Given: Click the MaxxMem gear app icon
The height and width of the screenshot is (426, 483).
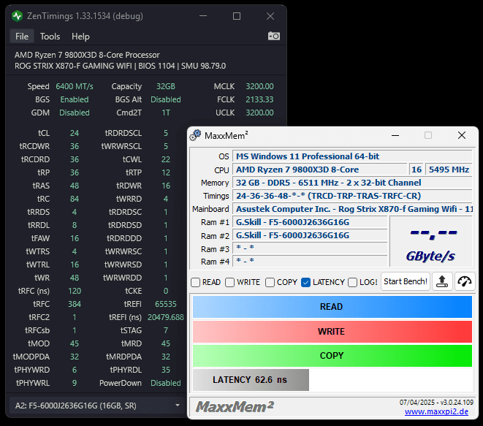Looking at the screenshot, I should pyautogui.click(x=195, y=135).
